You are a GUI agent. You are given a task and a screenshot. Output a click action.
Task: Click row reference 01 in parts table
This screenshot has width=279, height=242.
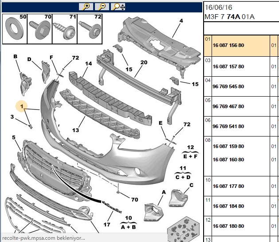[x=208, y=39]
